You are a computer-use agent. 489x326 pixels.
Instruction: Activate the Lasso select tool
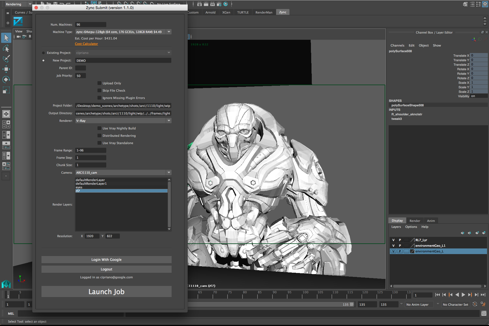[6, 49]
